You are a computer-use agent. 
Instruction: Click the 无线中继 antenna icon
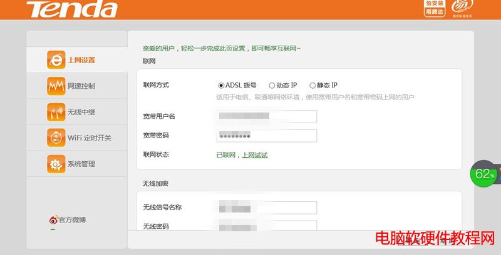click(x=56, y=112)
